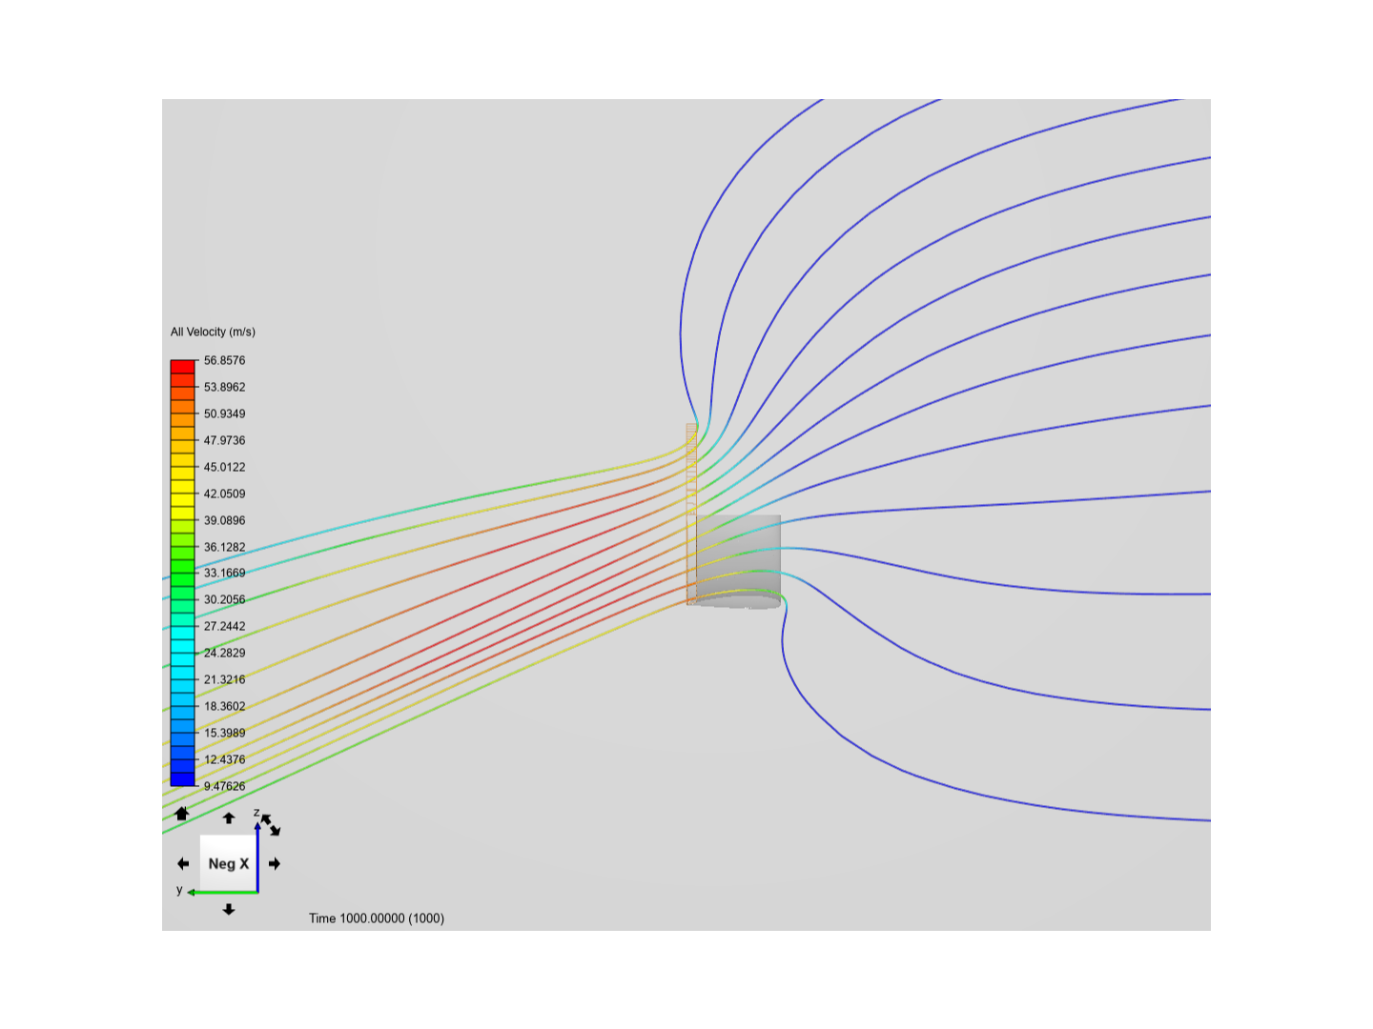The height and width of the screenshot is (1029, 1373).
Task: Select the 36.1282 legend label
Action: tap(224, 547)
